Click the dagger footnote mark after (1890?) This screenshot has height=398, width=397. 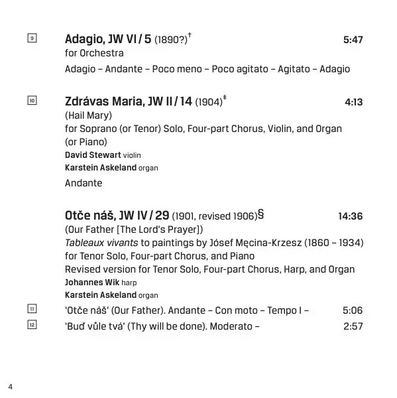(190, 35)
